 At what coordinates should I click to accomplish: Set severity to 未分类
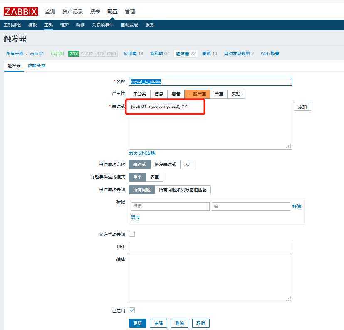point(139,94)
